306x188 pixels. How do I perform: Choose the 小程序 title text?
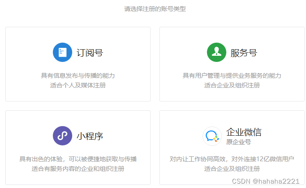tap(90, 136)
